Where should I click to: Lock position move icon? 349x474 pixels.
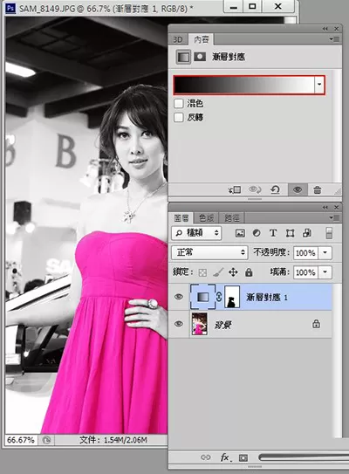(233, 272)
